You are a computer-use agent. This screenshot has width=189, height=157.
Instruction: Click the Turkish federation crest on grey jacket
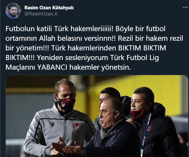76,127
